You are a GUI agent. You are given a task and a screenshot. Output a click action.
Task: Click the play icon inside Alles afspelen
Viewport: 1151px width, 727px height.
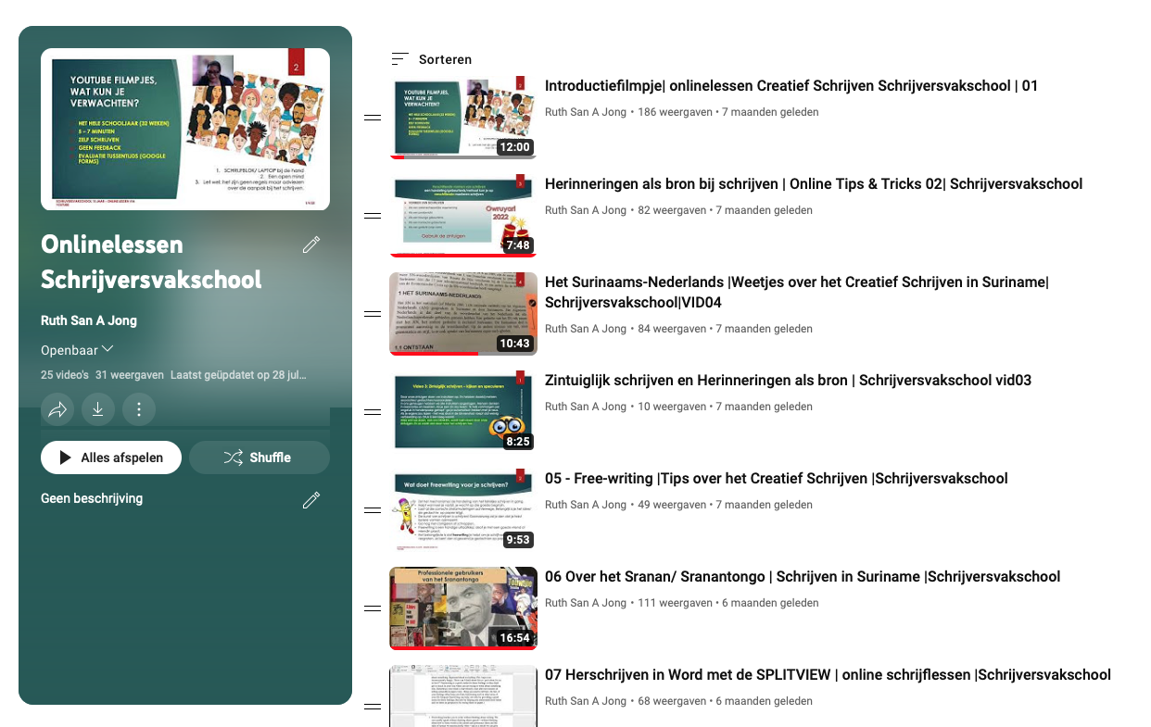point(67,457)
